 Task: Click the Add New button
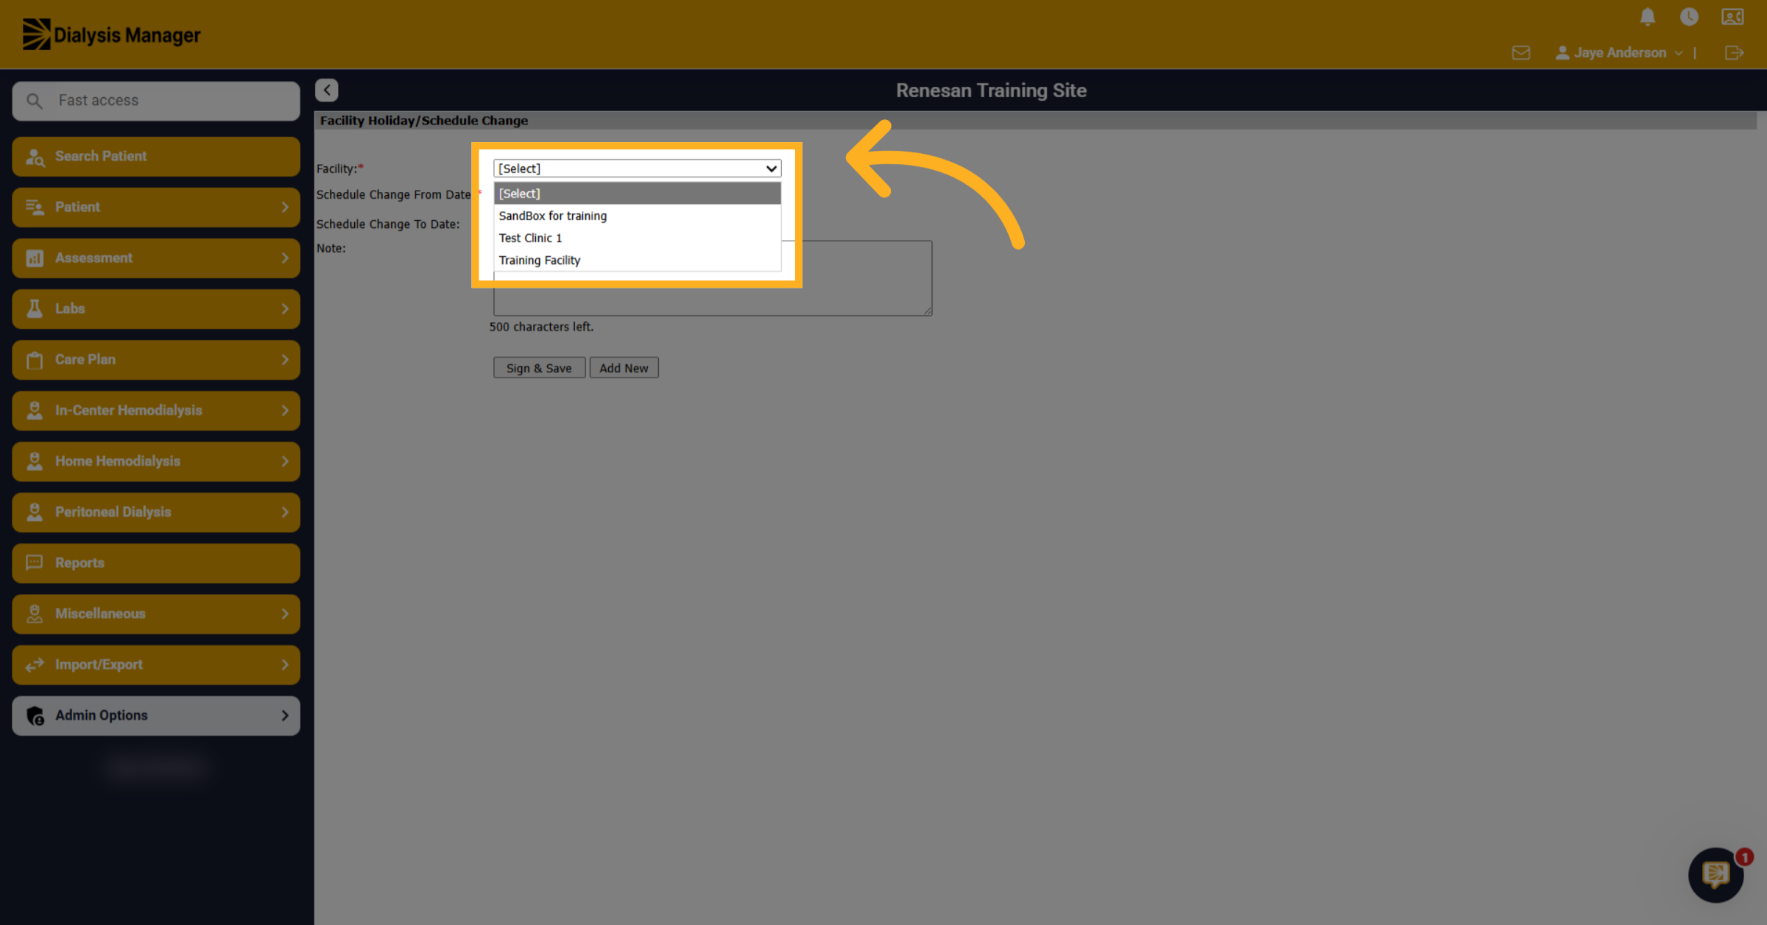click(x=624, y=368)
